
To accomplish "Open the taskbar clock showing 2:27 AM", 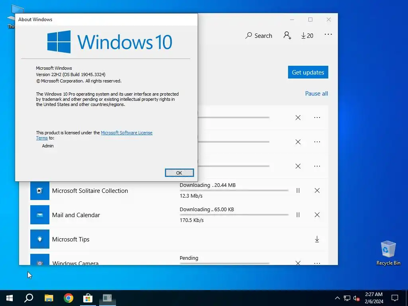I will click(x=374, y=298).
